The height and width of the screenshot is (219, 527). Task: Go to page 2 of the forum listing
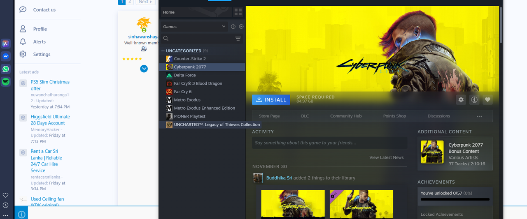pos(130,2)
